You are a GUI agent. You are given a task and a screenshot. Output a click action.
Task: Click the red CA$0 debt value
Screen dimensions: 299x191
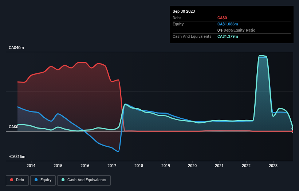click(222, 18)
